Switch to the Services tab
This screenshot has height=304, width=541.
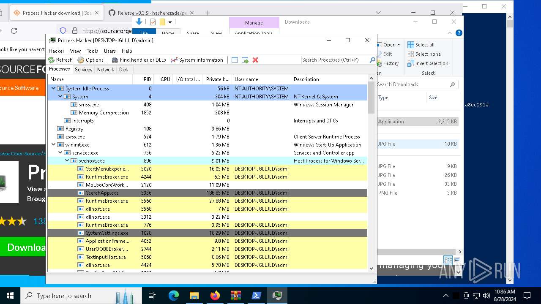click(84, 70)
